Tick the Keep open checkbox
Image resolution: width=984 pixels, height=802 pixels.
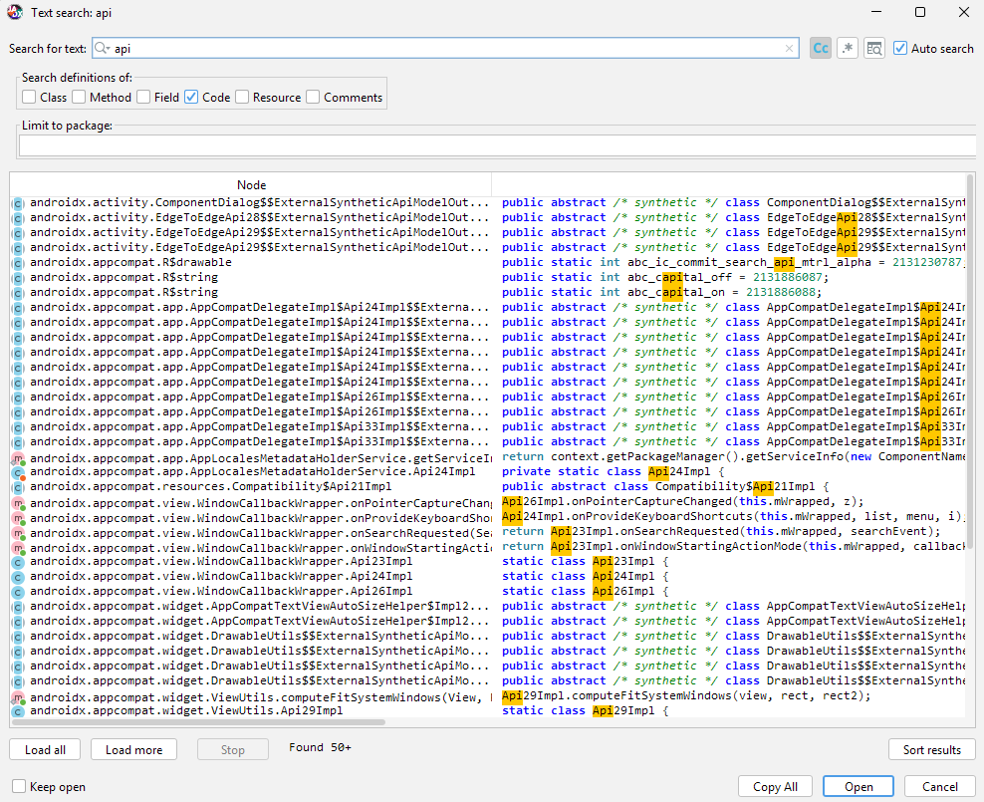[x=19, y=786]
